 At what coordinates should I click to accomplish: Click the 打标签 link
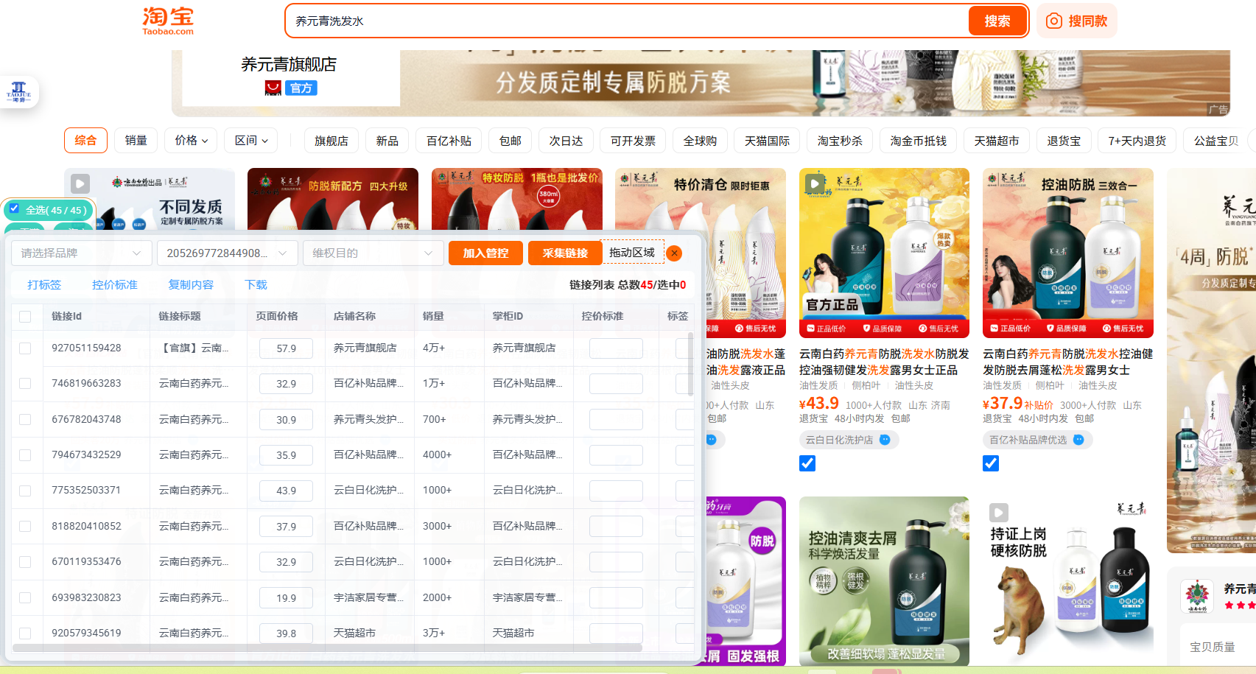44,284
